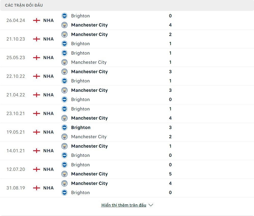Click NHA league label for 25.05.23 match

[48, 58]
